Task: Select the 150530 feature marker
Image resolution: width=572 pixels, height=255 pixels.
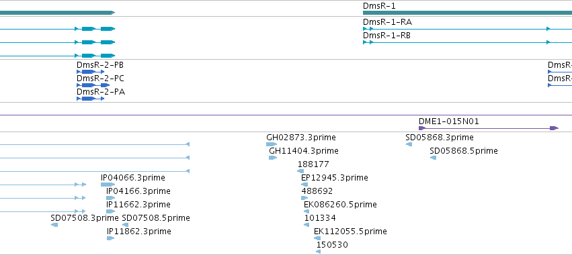Action: pos(318,252)
